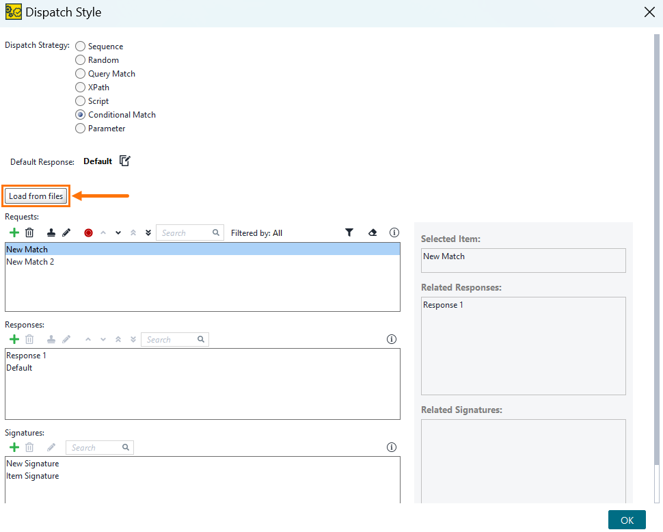Choose the XPath dispatch strategy
This screenshot has width=663, height=532.
[x=80, y=87]
